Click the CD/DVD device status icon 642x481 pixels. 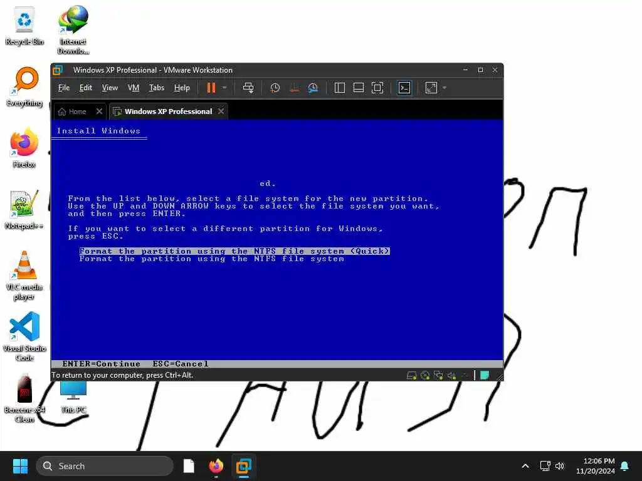click(x=425, y=375)
